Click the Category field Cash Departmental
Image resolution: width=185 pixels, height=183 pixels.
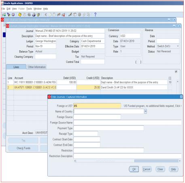93,41
